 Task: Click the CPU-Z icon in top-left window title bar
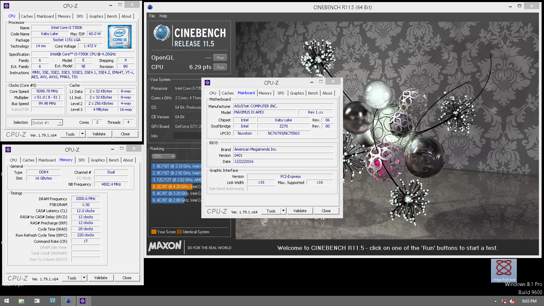[6, 6]
